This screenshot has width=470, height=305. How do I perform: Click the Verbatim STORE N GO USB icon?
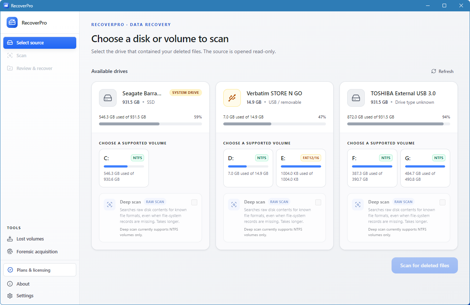point(232,98)
